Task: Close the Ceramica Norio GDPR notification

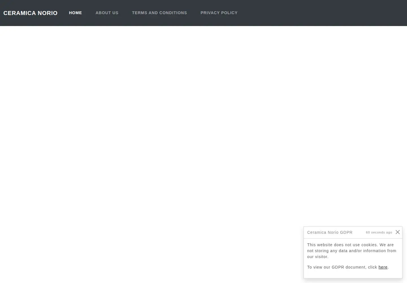Action: point(398,232)
